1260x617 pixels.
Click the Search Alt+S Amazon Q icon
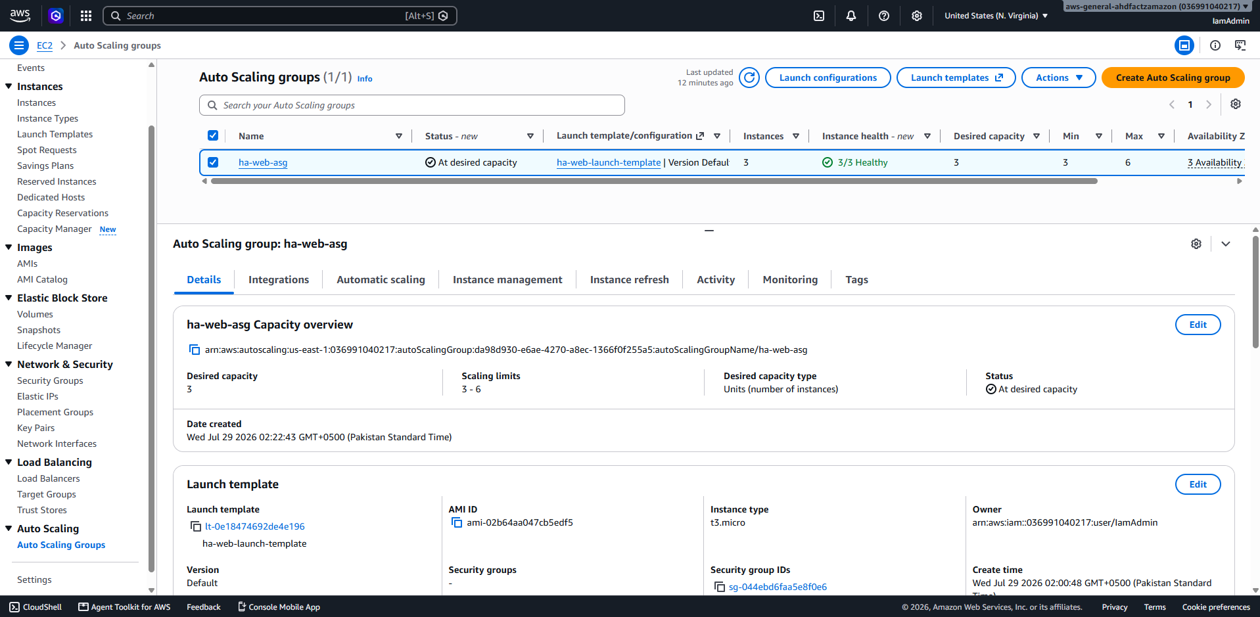(x=444, y=16)
